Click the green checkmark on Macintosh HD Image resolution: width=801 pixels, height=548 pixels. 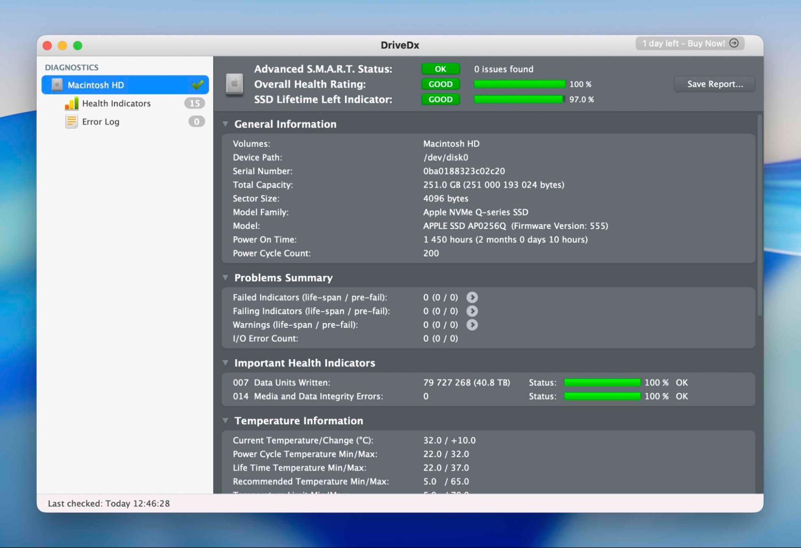coord(198,84)
